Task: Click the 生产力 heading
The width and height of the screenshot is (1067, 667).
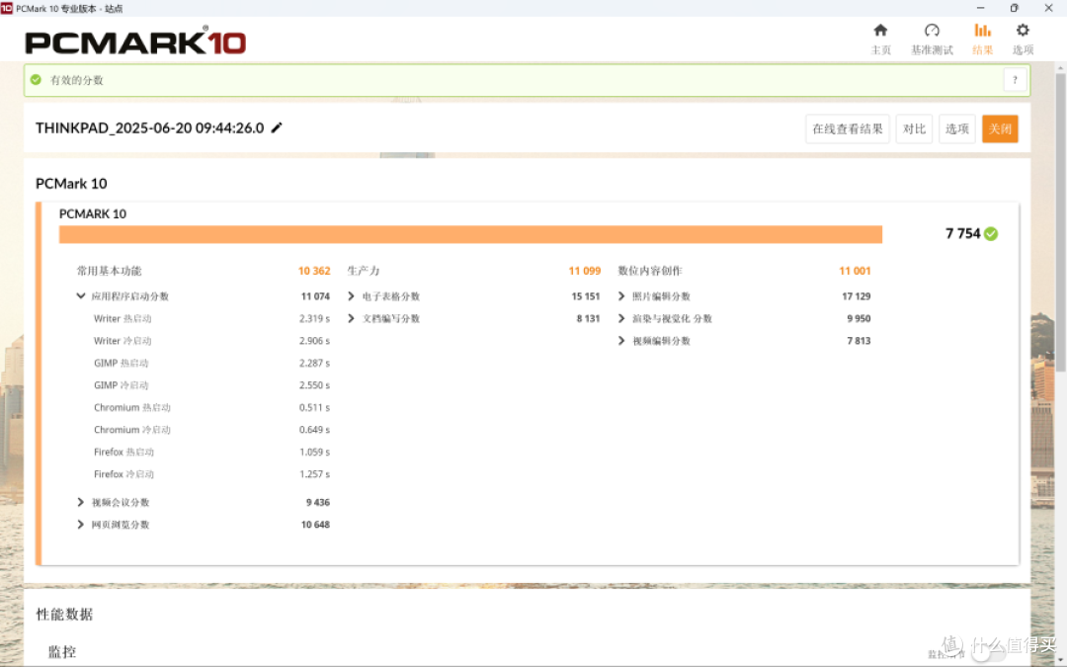Action: tap(364, 271)
